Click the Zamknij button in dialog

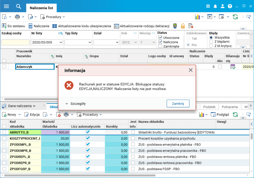point(178,104)
